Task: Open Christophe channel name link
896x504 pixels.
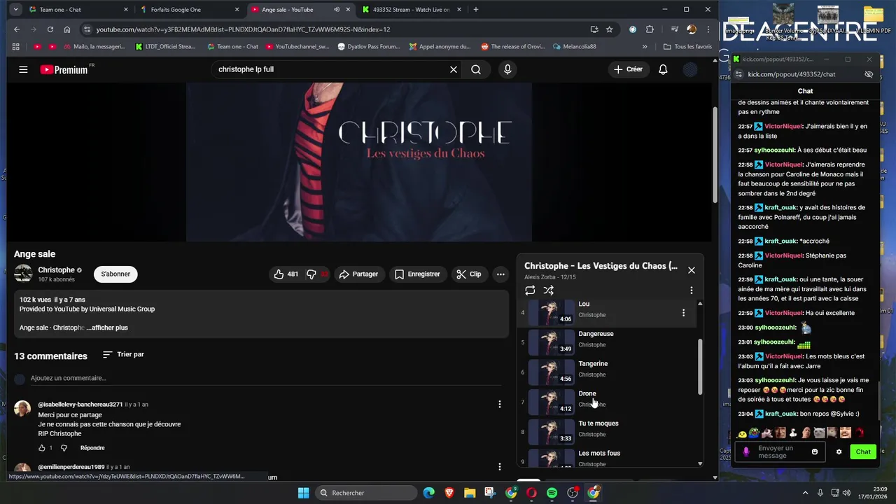Action: 56,270
